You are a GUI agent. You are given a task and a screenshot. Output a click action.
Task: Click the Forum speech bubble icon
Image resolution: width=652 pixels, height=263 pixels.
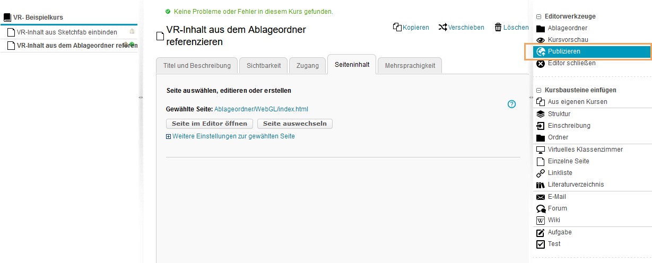541,209
